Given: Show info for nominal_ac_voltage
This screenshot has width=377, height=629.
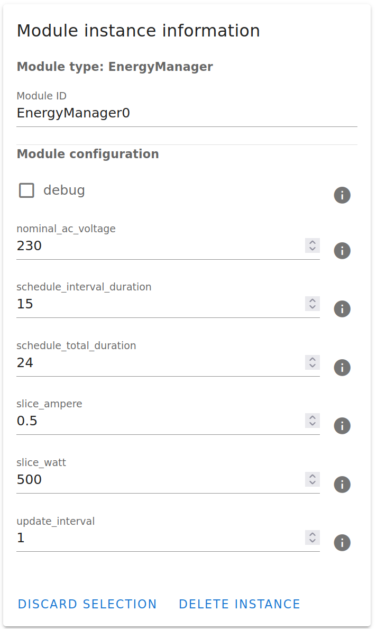Looking at the screenshot, I should click(x=342, y=250).
